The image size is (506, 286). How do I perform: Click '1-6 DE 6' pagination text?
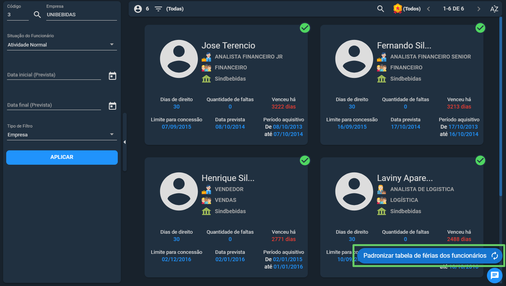454,9
